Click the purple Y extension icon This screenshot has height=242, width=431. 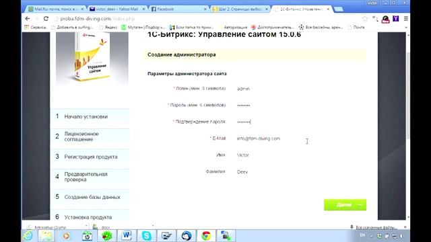click(x=395, y=19)
